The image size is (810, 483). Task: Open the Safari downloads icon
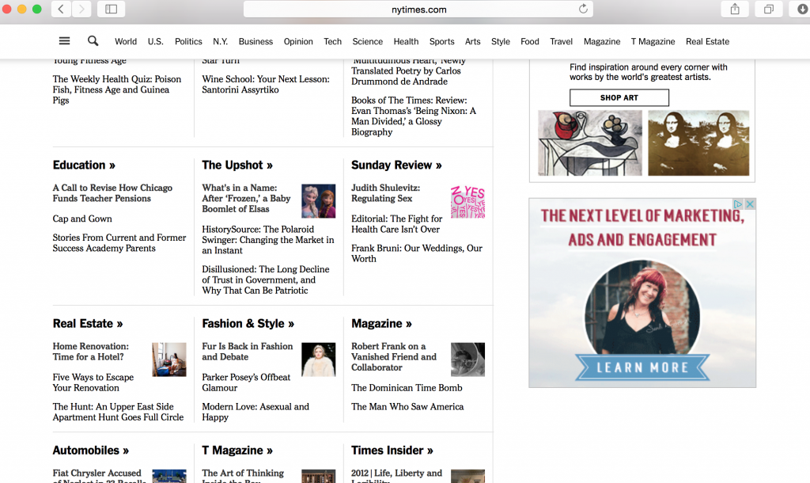pyautogui.click(x=801, y=9)
